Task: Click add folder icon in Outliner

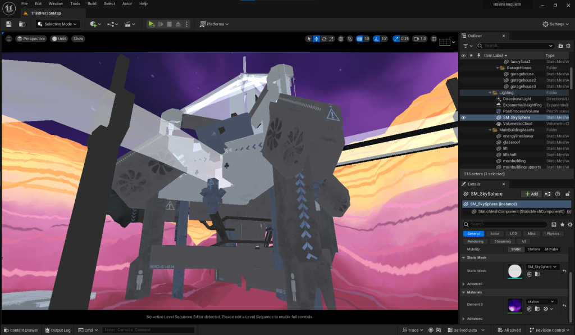Action: point(561,46)
